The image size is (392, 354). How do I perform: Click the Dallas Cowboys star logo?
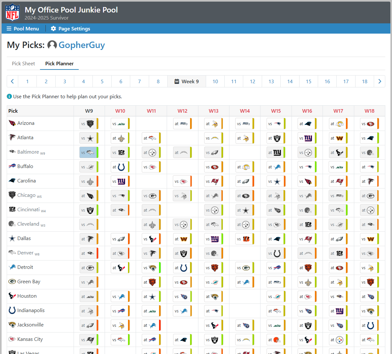[x=12, y=238]
